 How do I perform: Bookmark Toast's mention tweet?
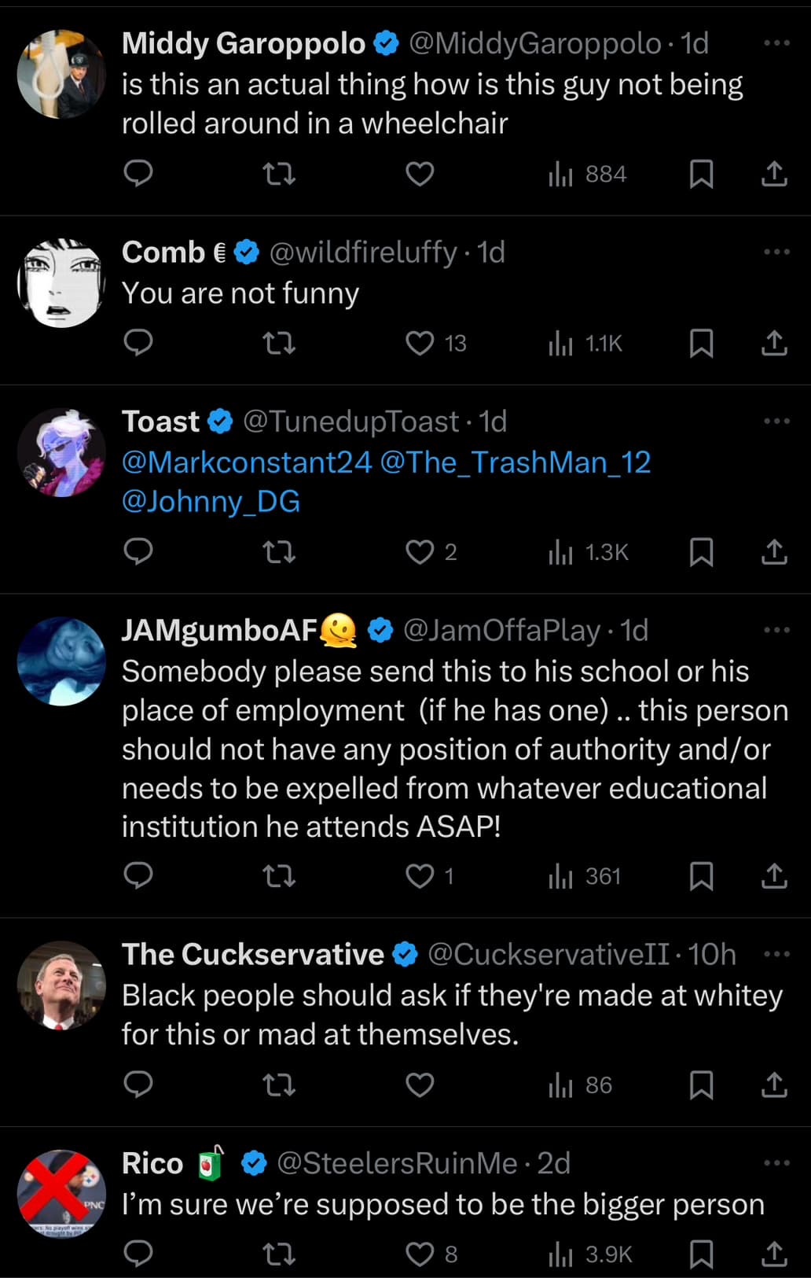pos(701,552)
